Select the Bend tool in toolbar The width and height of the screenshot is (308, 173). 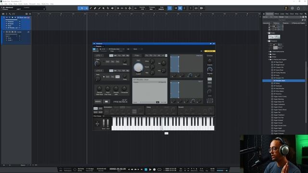point(108,8)
